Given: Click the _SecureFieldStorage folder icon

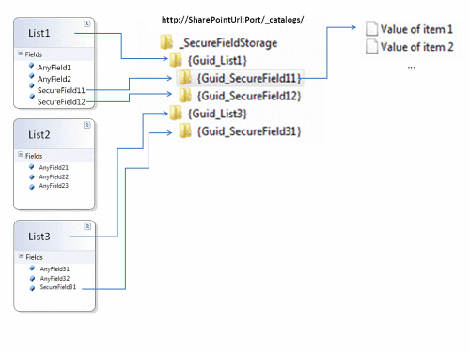Looking at the screenshot, I should [x=166, y=42].
